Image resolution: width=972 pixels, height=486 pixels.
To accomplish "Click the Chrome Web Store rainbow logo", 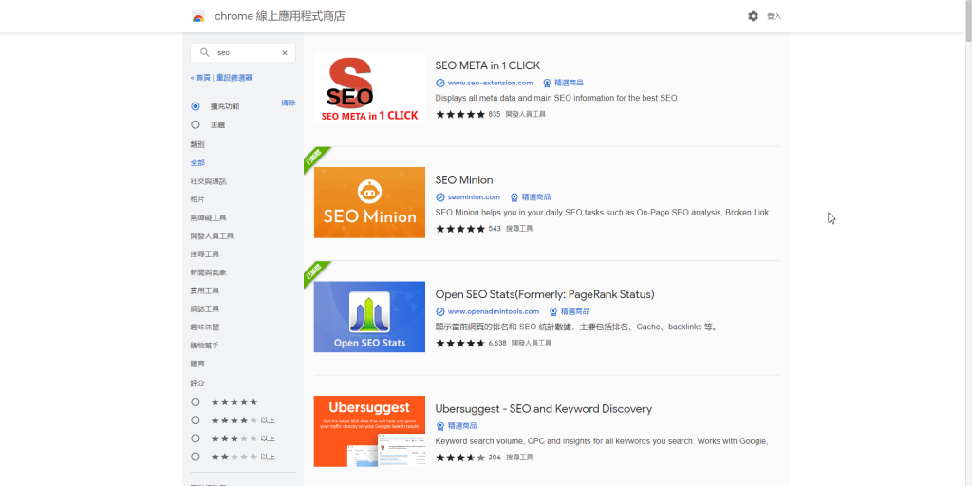I will 198,17.
